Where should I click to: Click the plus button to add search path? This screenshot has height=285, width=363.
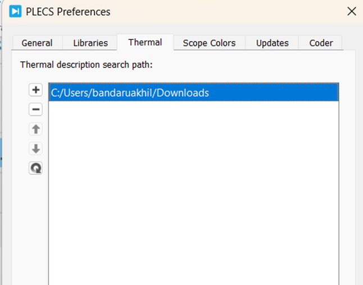point(36,90)
